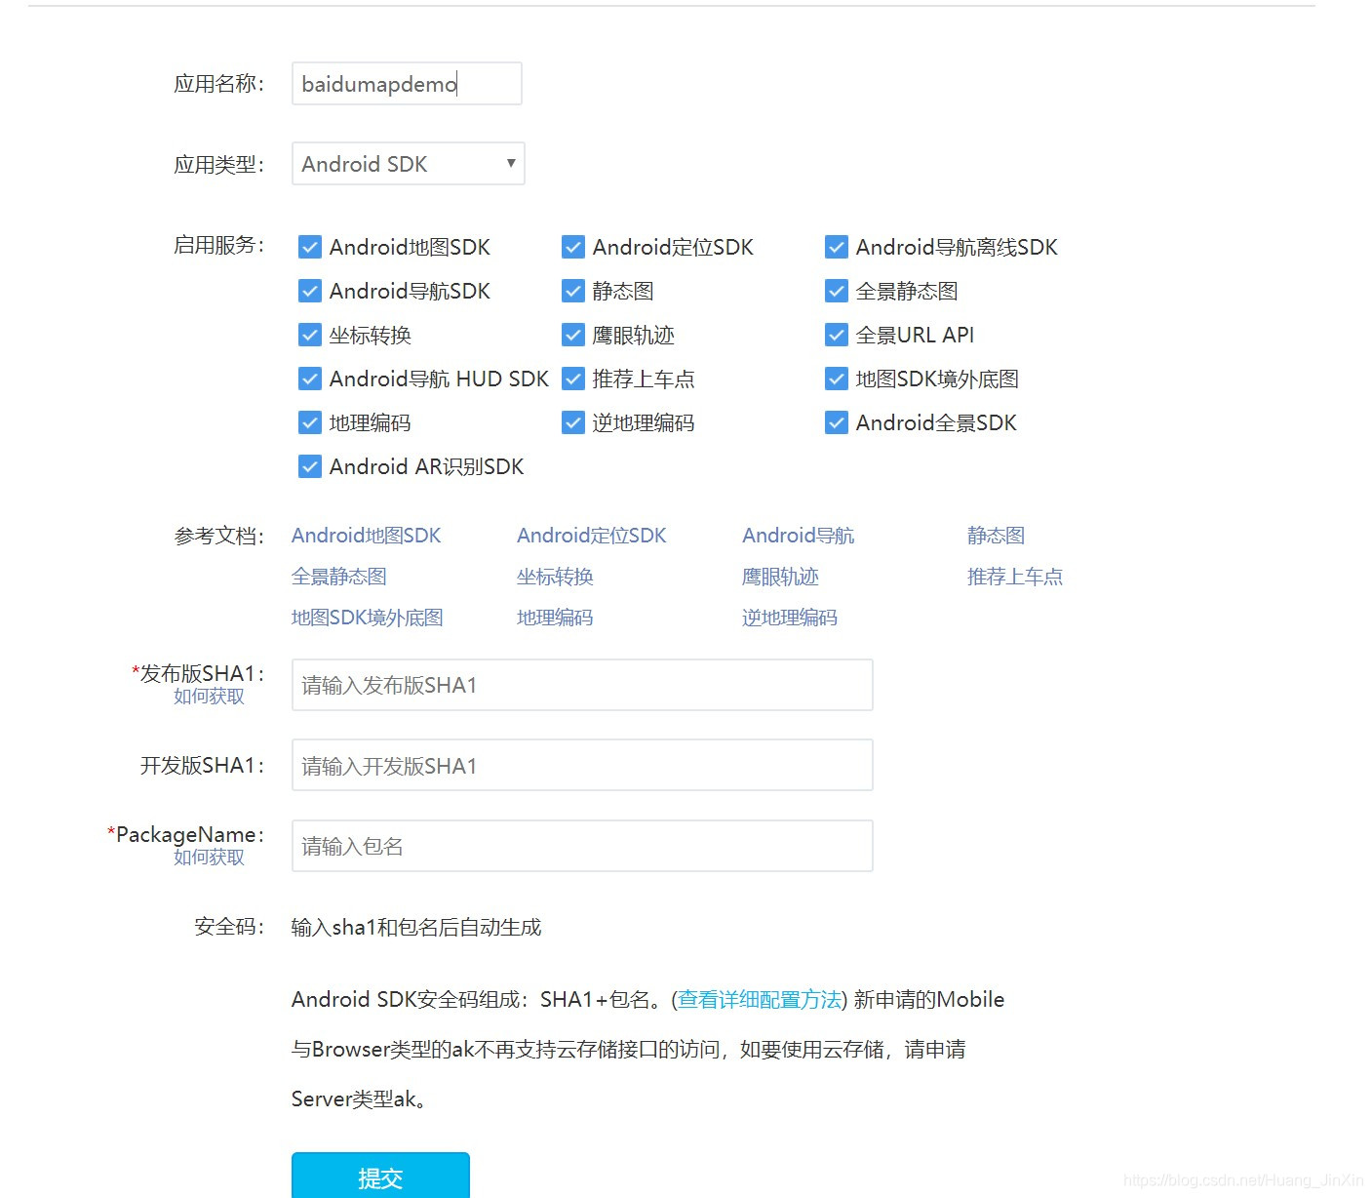Toggle the Android导航SDK checkbox

tap(310, 291)
